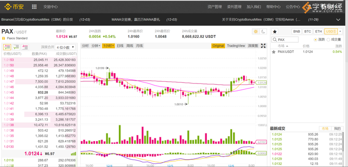The height and width of the screenshot is (167, 348).
Task: Show 市场 recent trades tab
Action: tap(325, 129)
